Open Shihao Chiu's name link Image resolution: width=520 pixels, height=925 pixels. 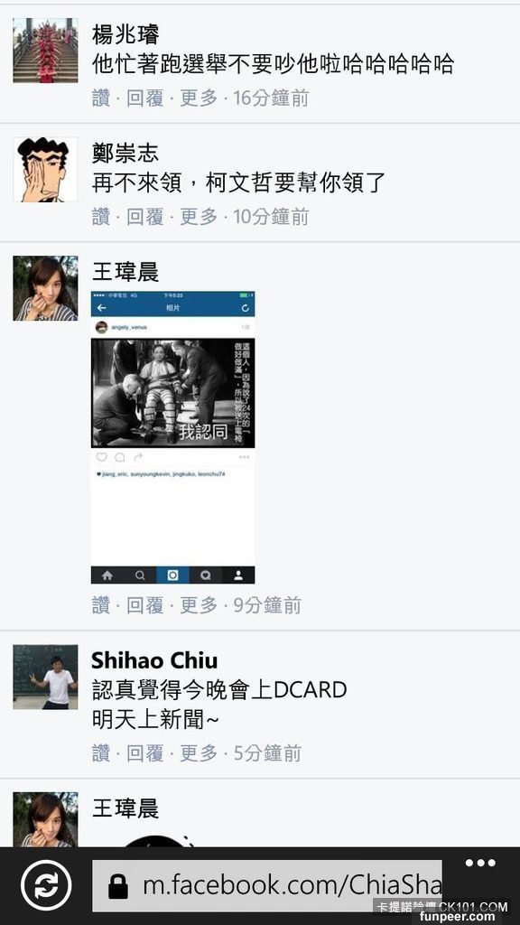154,660
